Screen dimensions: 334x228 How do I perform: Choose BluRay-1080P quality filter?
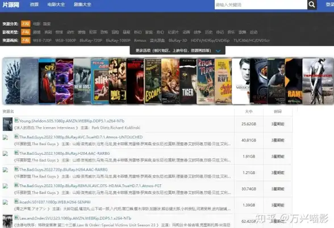(118, 40)
